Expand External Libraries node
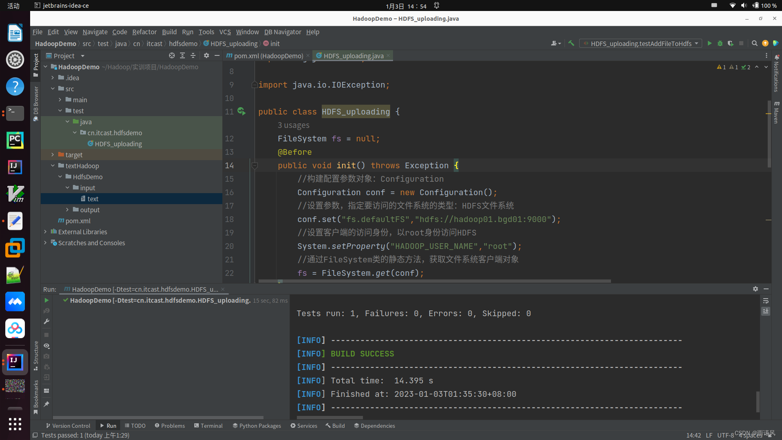The image size is (782, 440). pyautogui.click(x=45, y=232)
